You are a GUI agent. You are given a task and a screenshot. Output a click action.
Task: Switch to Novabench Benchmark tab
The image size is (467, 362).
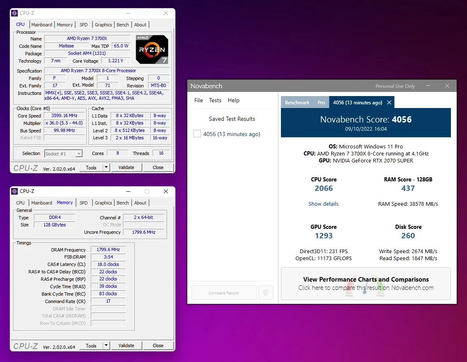(297, 102)
